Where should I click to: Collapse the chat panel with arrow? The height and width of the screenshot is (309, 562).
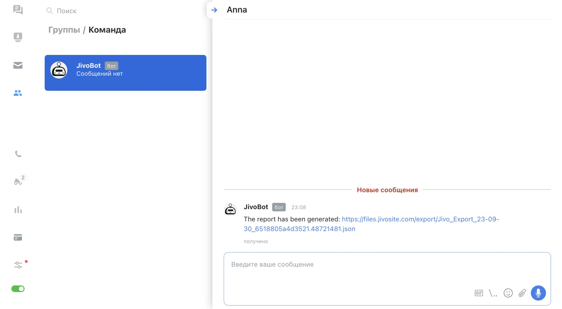click(x=214, y=10)
